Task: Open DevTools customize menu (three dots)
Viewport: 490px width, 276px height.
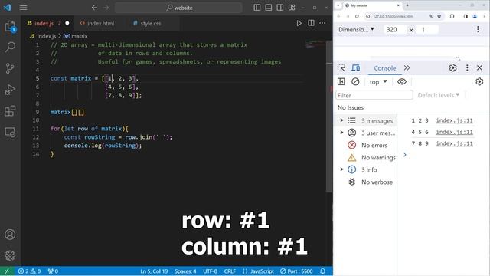Action: click(467, 68)
